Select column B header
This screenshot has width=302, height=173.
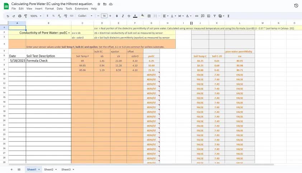pos(48,23)
